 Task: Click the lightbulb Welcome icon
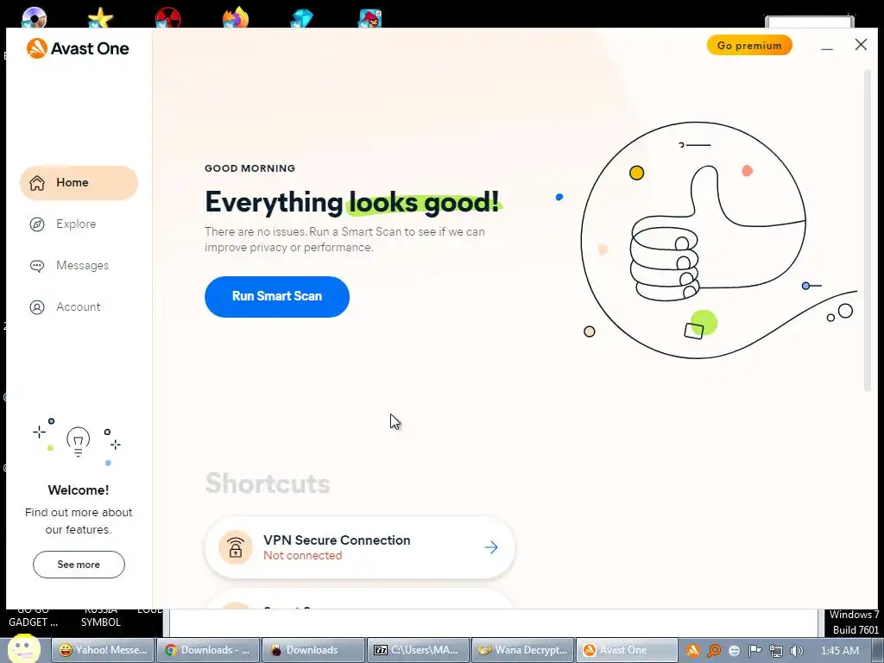pyautogui.click(x=79, y=441)
